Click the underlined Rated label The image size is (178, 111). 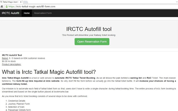click(x=5, y=58)
